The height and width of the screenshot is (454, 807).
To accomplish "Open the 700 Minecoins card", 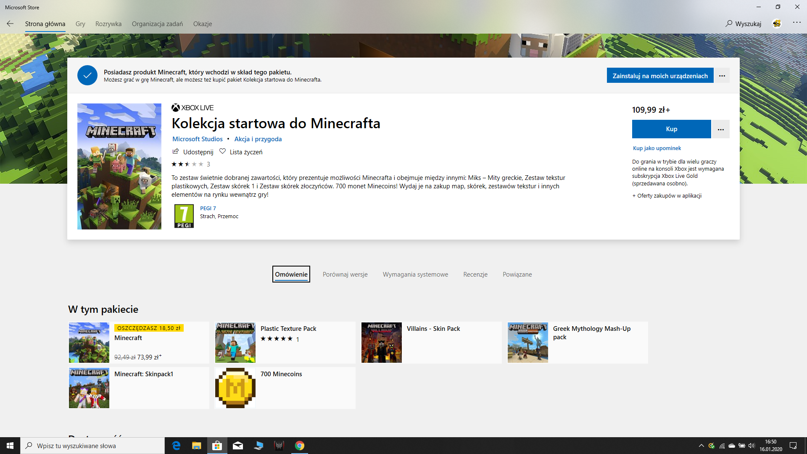I will 285,388.
